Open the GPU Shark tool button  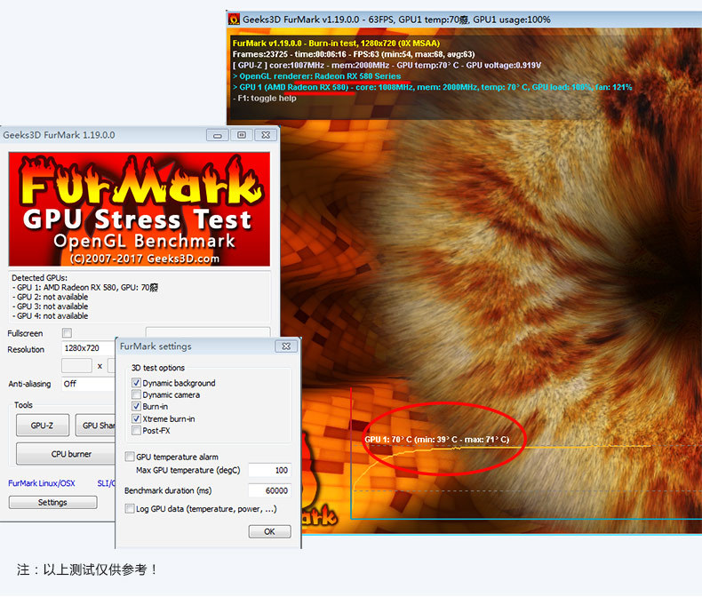pyautogui.click(x=95, y=426)
